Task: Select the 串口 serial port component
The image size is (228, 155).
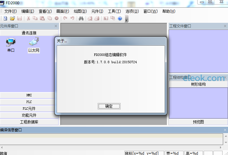Action: coord(11,45)
